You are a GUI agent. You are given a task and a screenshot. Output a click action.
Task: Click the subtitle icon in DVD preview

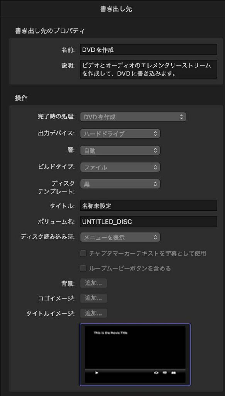pyautogui.click(x=165, y=372)
